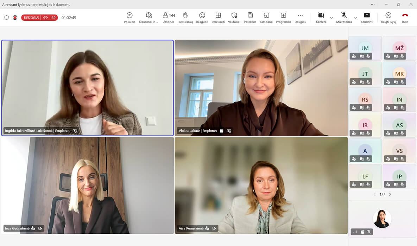Select MŽ participant tile
Viewport: 417px width, 246px height.
pos(399,48)
